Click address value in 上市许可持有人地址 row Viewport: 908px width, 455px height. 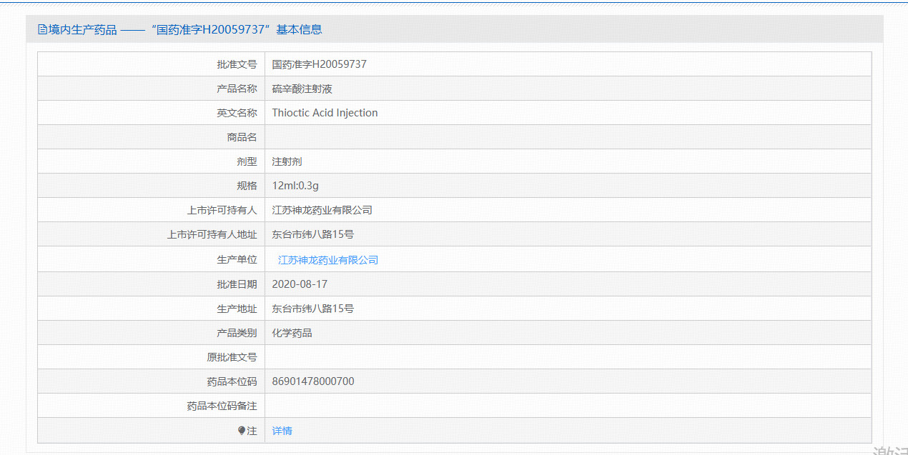click(312, 234)
